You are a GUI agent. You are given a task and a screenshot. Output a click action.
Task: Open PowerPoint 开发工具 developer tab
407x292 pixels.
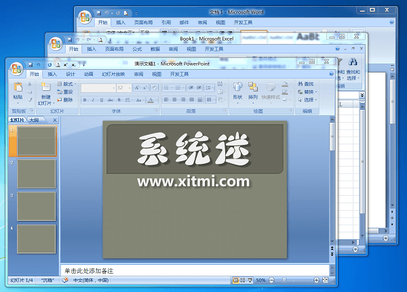click(179, 74)
